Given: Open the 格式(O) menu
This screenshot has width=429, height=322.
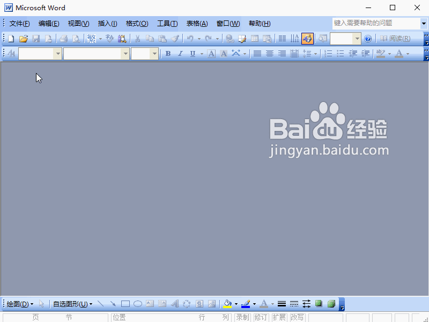Looking at the screenshot, I should pos(137,24).
